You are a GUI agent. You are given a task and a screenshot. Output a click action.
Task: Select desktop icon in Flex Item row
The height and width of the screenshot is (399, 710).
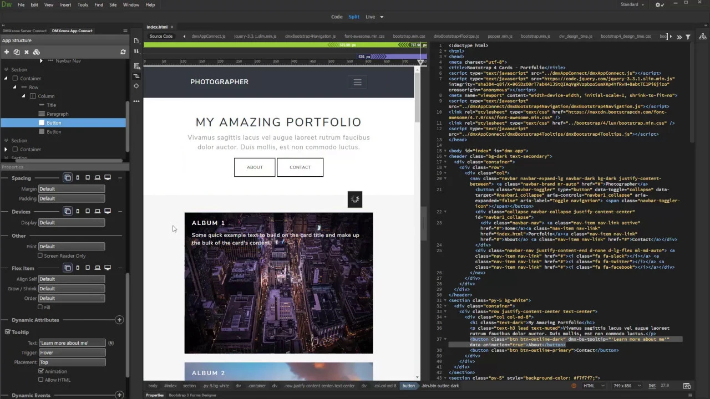(108, 268)
